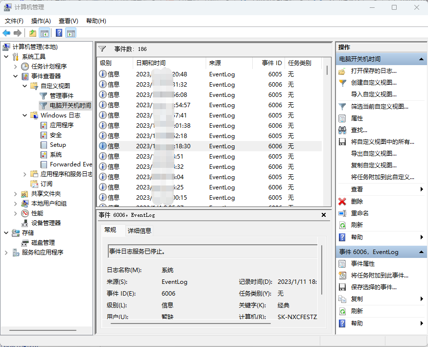Click the 共享文件夹 icon
This screenshot has height=347, width=428.
[x=25, y=194]
